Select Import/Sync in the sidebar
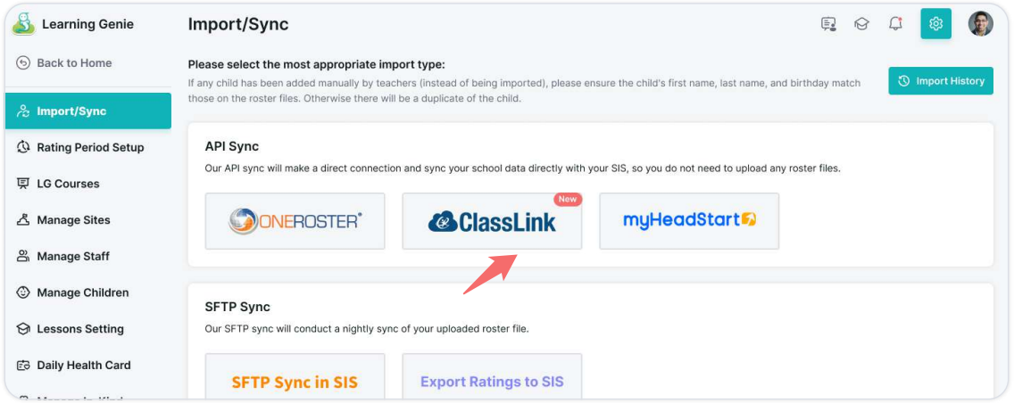Screen dimensions: 1014x403 point(88,111)
